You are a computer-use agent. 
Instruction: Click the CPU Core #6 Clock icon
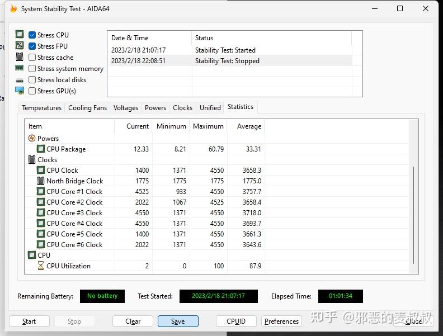click(41, 244)
